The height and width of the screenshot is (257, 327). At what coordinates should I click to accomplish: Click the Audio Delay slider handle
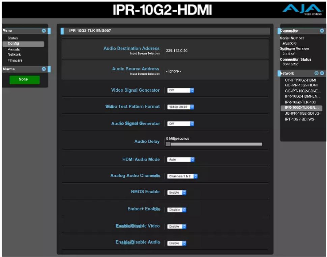click(168, 144)
